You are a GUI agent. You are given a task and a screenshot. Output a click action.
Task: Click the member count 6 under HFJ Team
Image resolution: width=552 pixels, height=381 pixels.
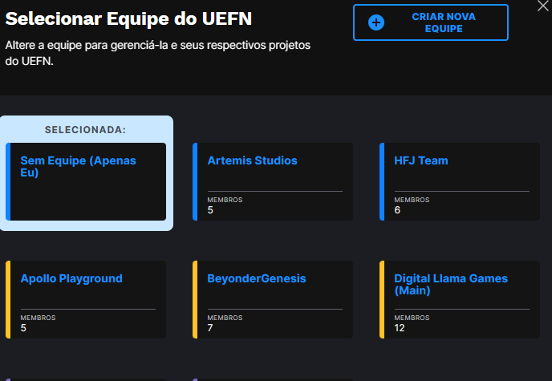(x=397, y=210)
